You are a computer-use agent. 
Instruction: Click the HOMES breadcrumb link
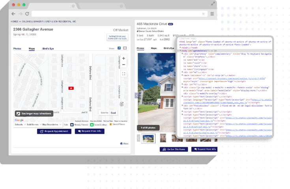click(15, 22)
